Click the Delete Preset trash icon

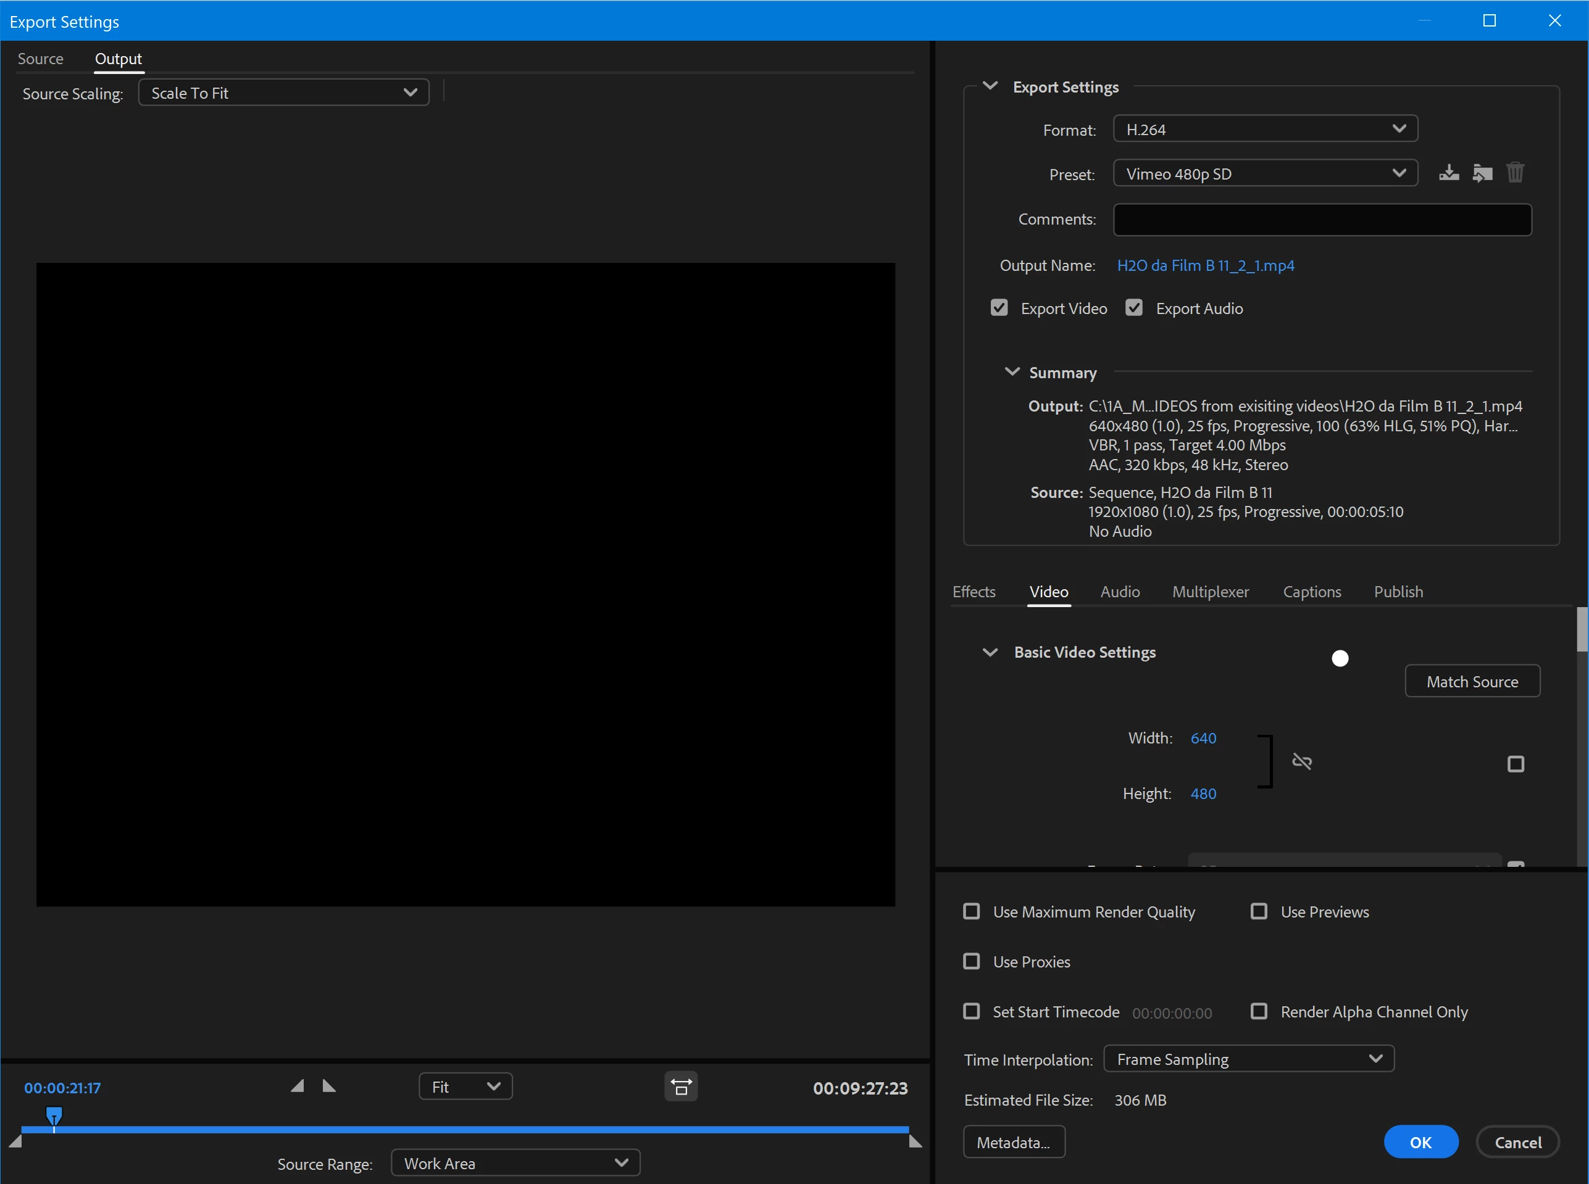coord(1515,173)
